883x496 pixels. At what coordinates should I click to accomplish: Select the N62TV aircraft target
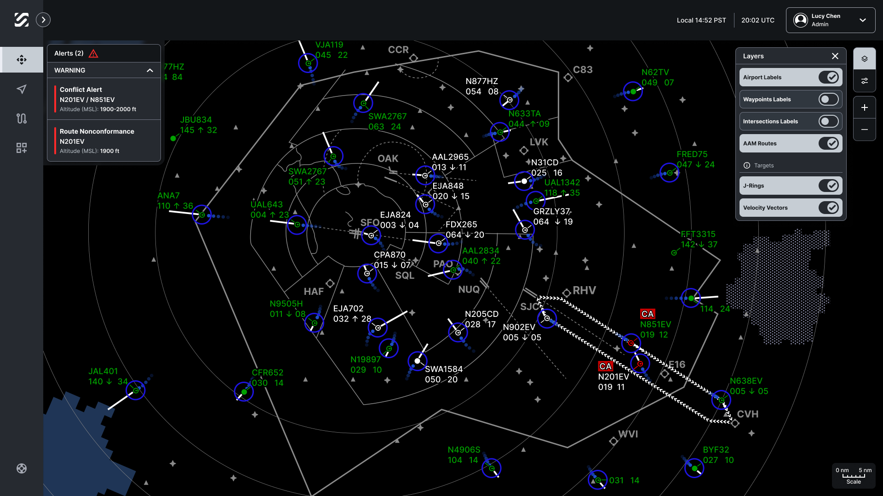(633, 91)
